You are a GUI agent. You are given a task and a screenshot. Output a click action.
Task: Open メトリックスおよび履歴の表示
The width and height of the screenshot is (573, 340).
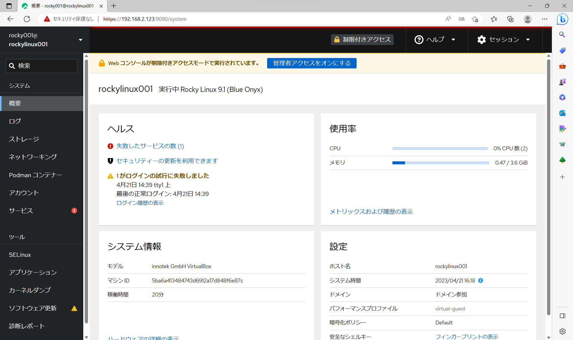[371, 211]
